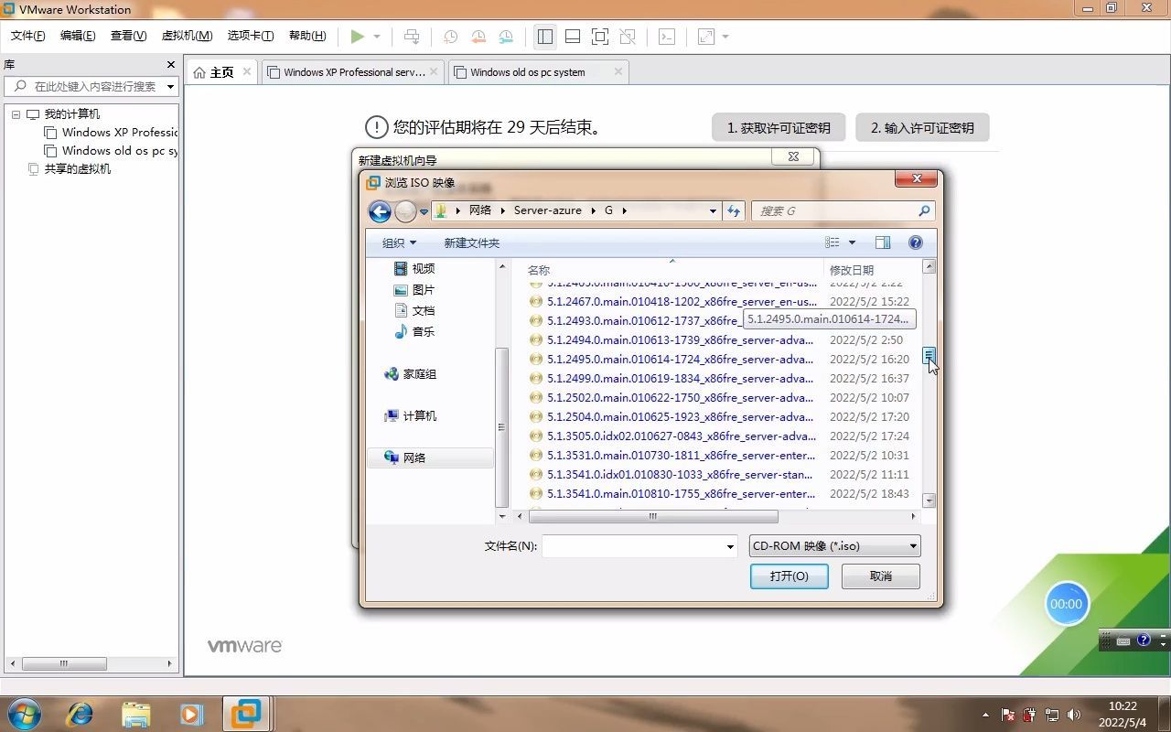
Task: Click Server-azure in the address breadcrumb
Action: tap(547, 210)
